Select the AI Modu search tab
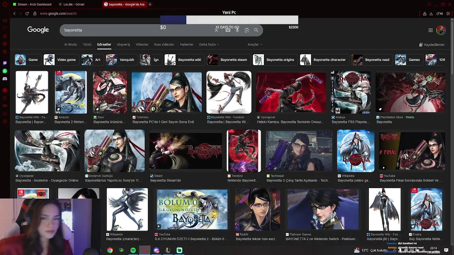The image size is (454, 255). pos(71,45)
